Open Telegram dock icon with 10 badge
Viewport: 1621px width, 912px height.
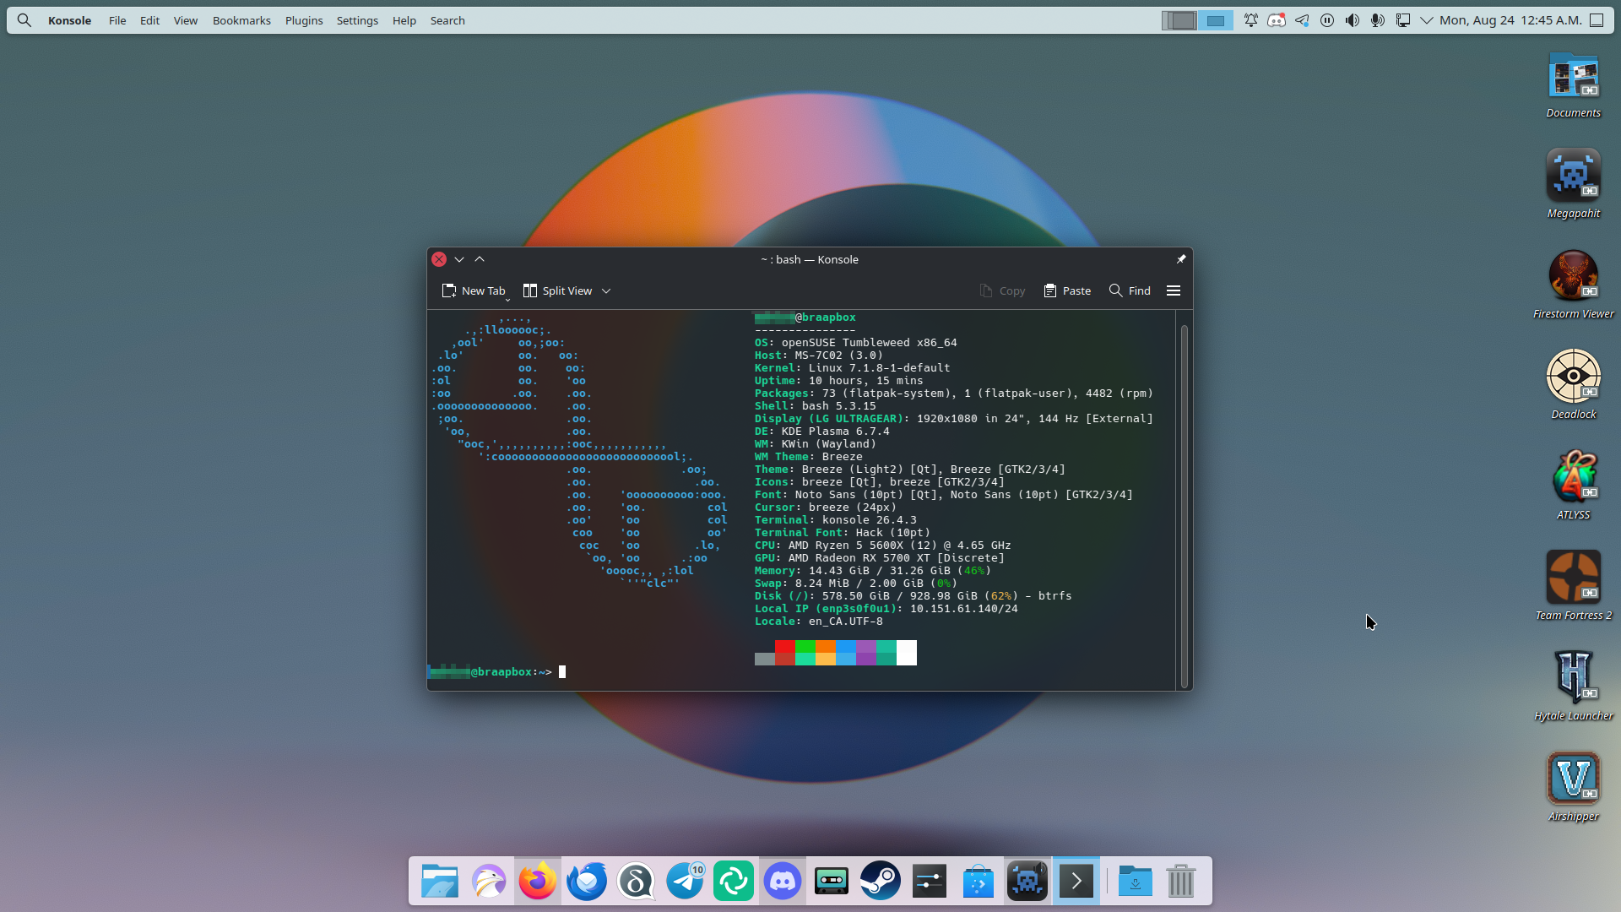685,882
